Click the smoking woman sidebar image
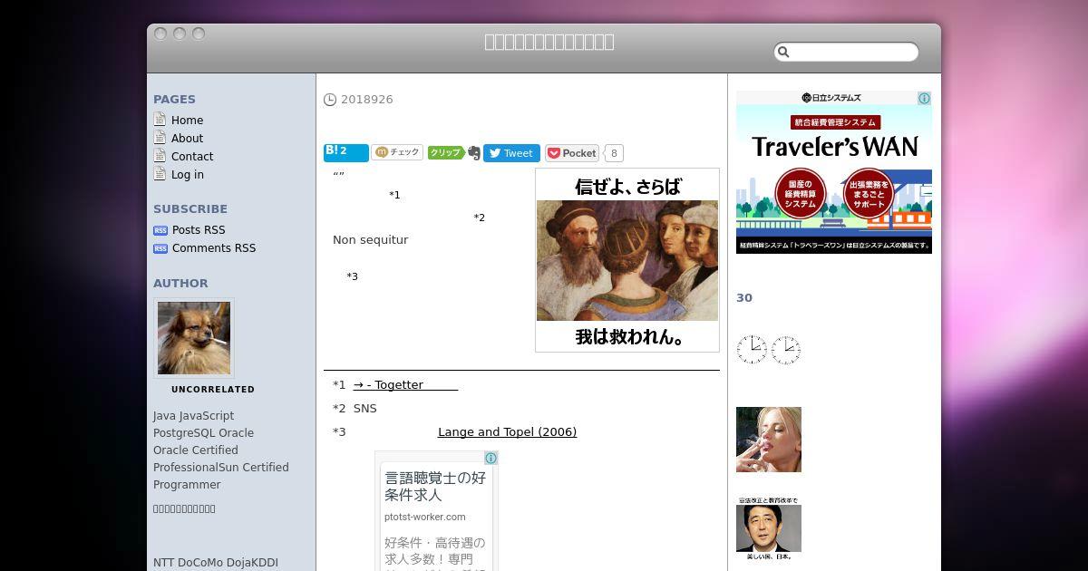 point(769,440)
